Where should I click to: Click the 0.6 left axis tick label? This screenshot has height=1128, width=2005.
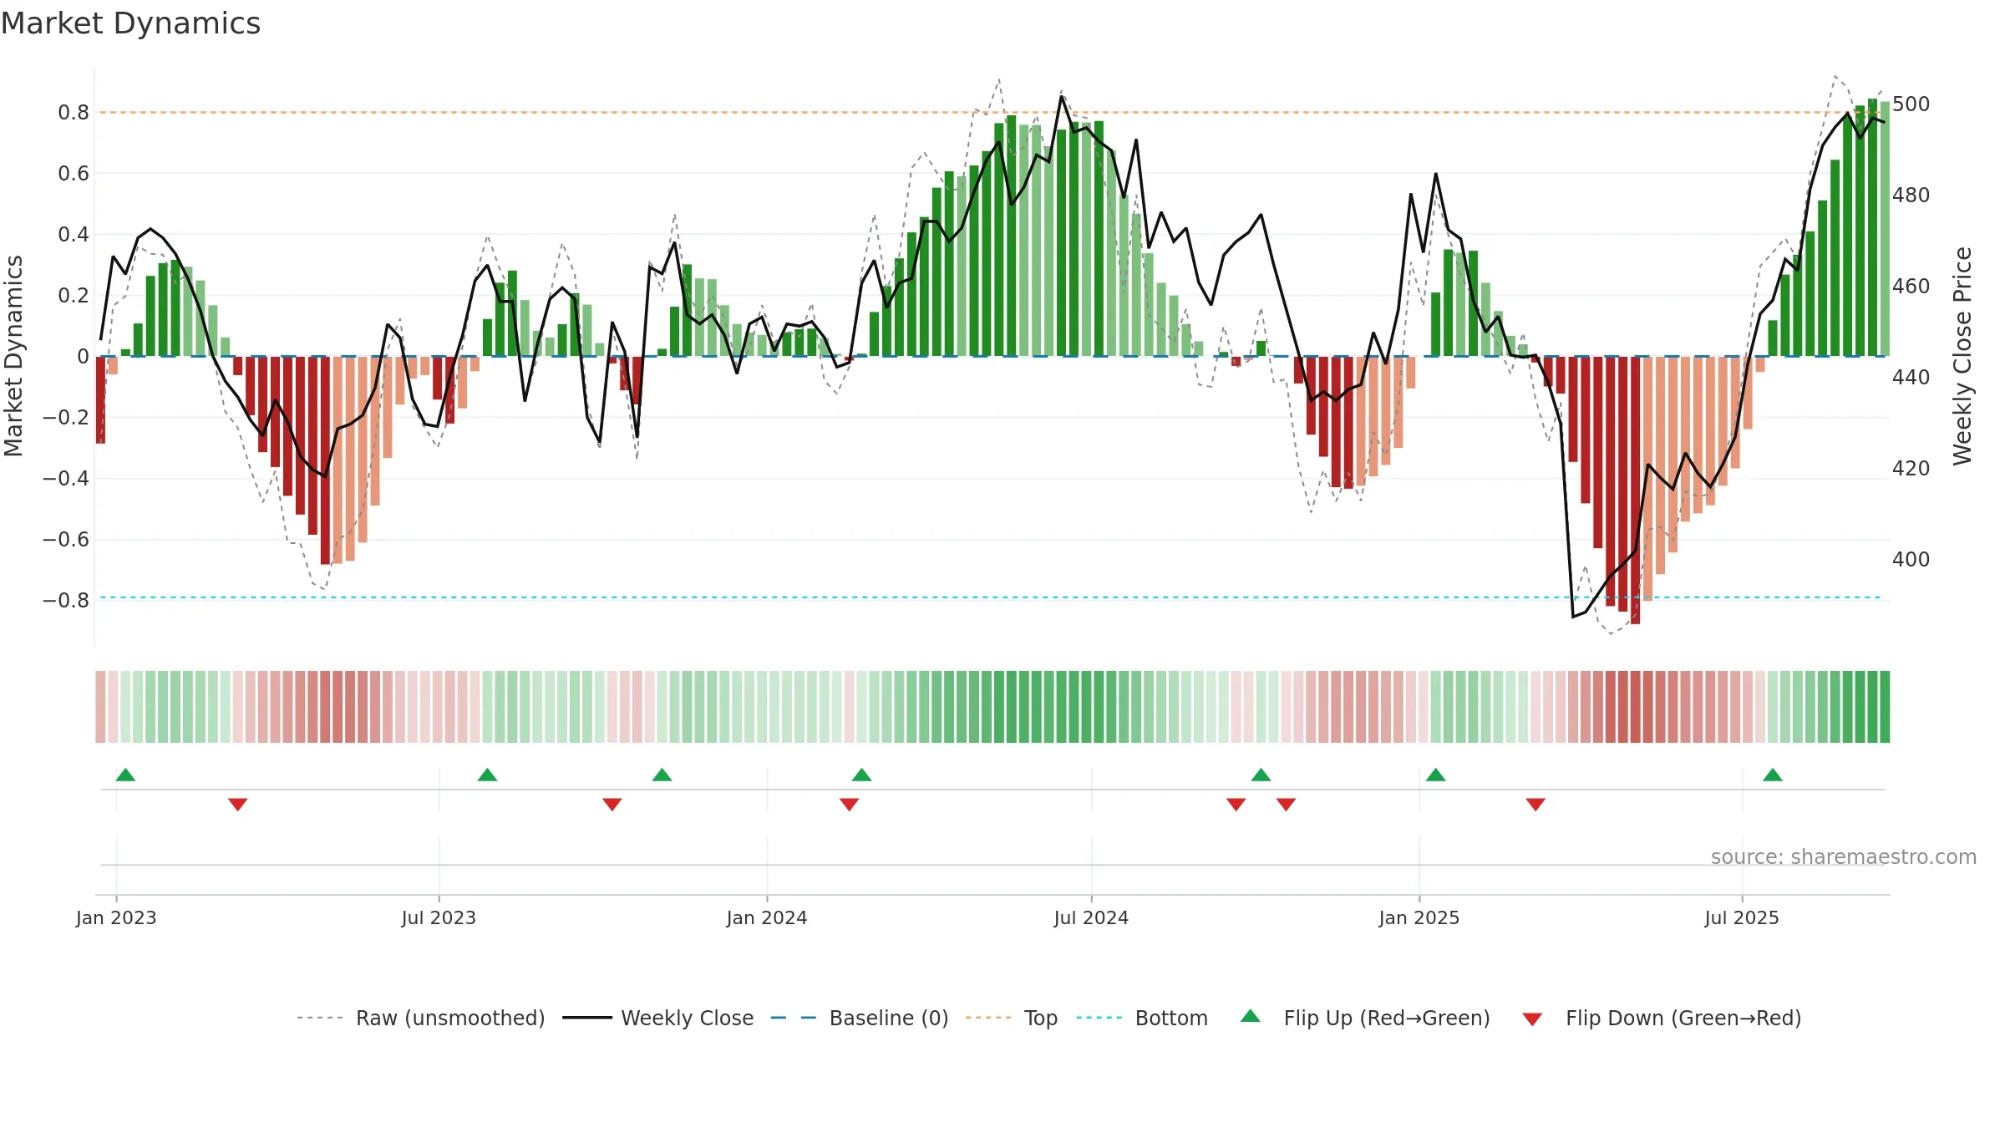coord(74,174)
